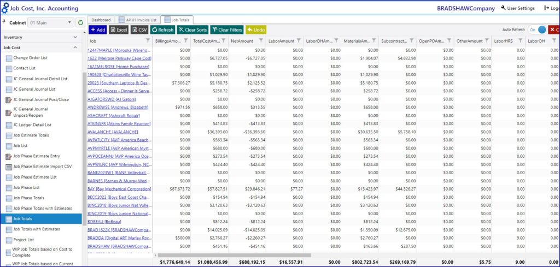Click Job Phase Estimate Import CSV icon
Screen dimensions: 560x267
pyautogui.click(x=9, y=167)
